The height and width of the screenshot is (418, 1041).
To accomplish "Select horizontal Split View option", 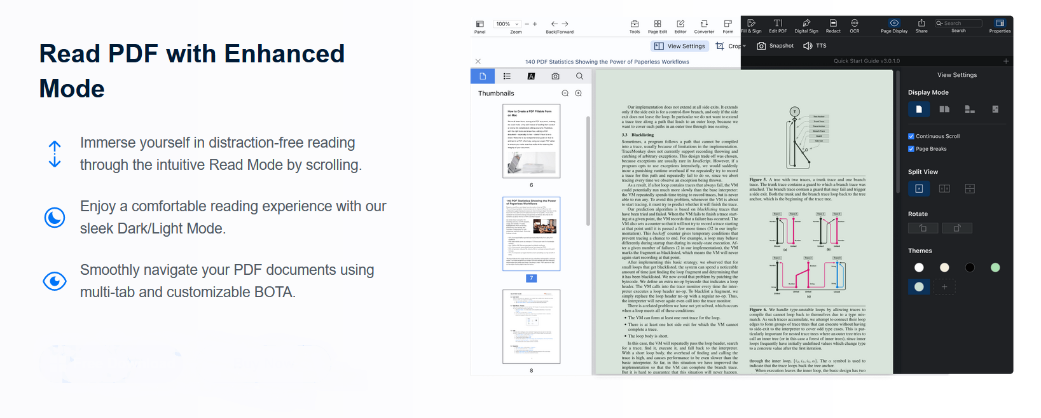I will (970, 188).
